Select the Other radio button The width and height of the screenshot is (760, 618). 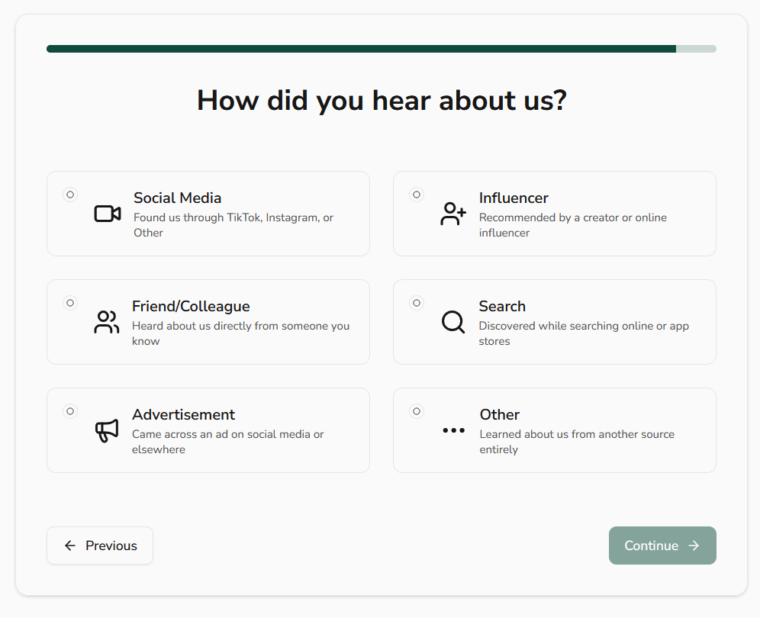point(417,411)
